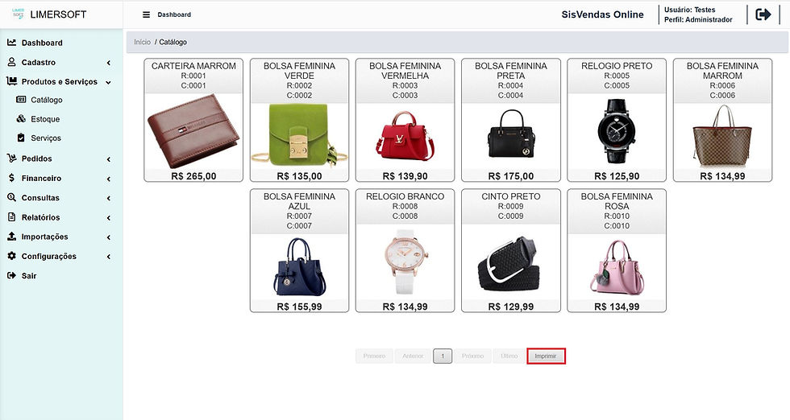Screen dimensions: 790x420
Task: Click the Cadastro person icon
Action: (11, 63)
